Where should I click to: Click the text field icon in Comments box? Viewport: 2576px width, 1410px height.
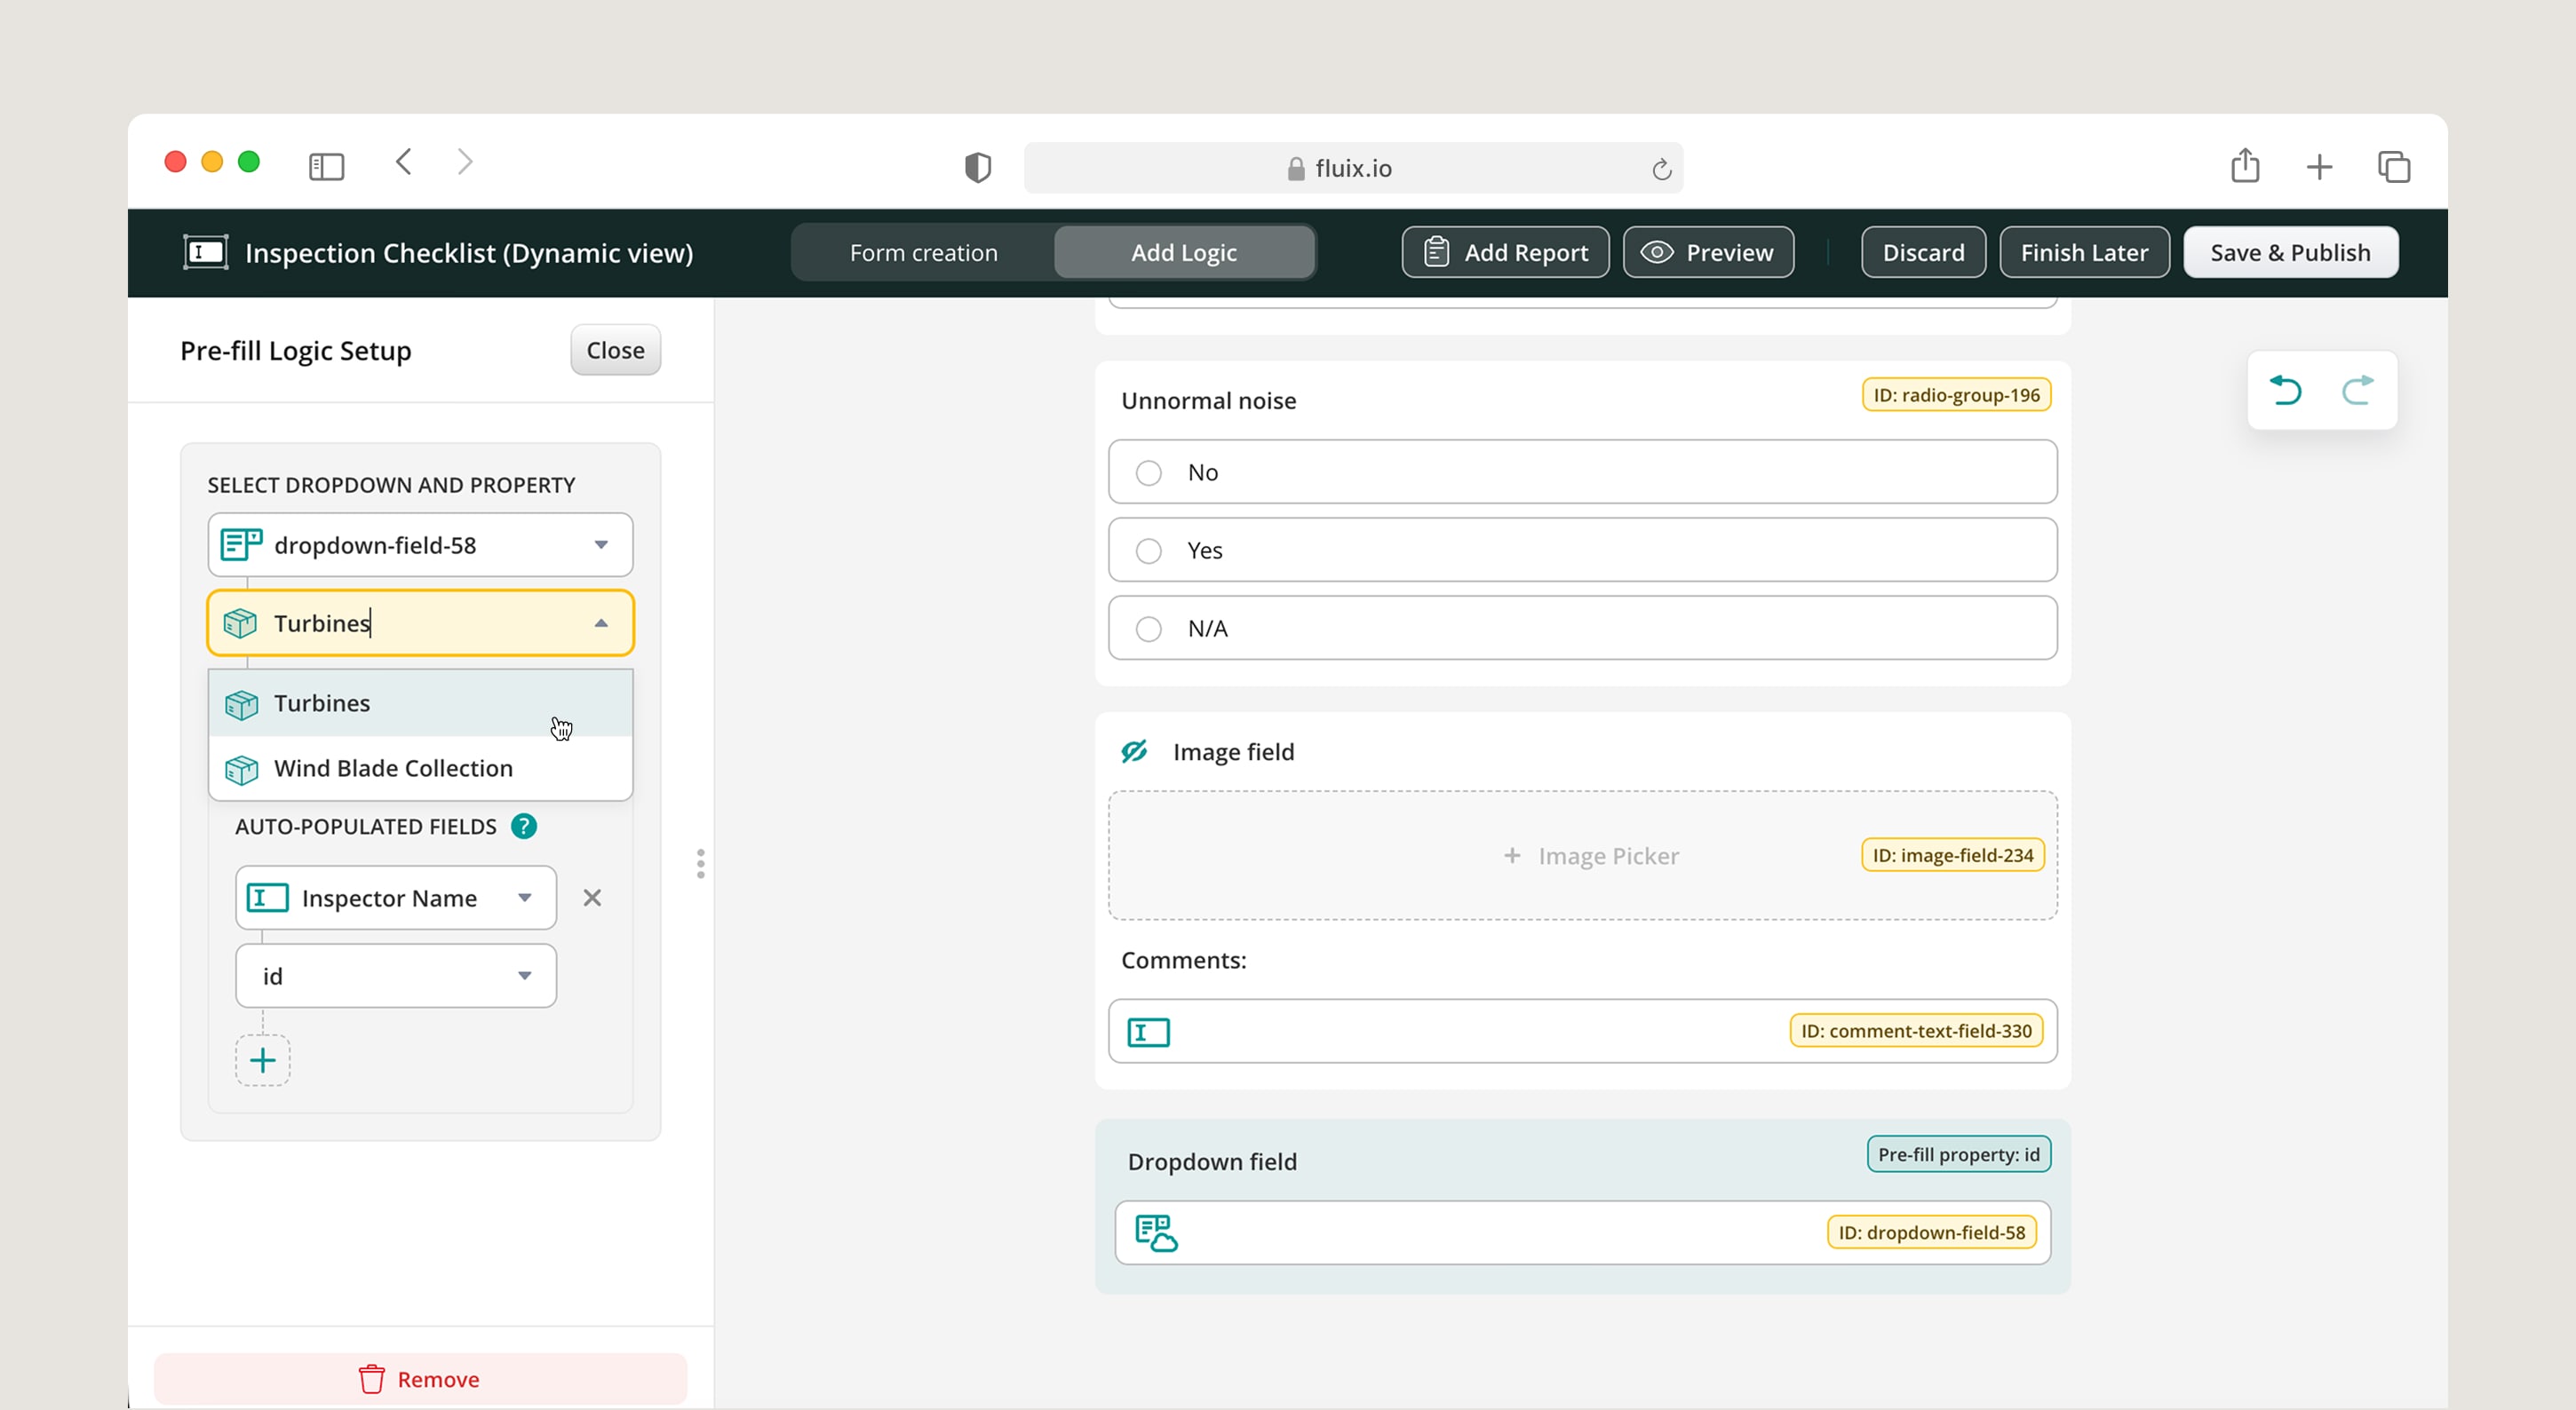click(x=1148, y=1033)
